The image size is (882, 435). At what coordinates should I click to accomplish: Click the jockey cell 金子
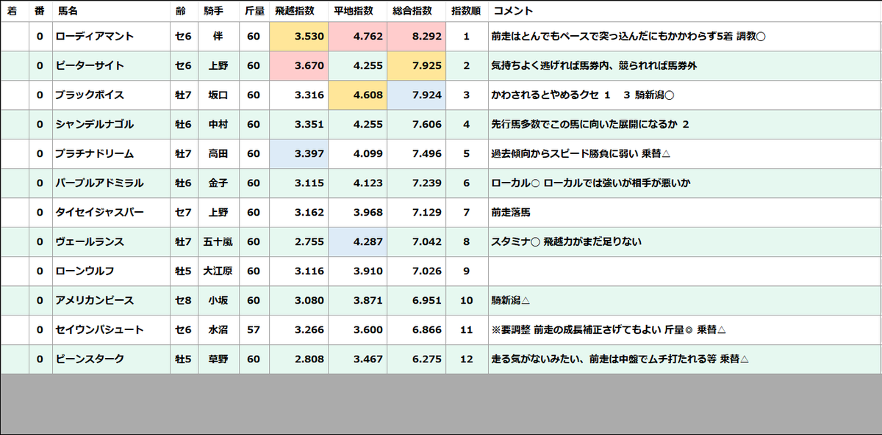[x=218, y=183]
